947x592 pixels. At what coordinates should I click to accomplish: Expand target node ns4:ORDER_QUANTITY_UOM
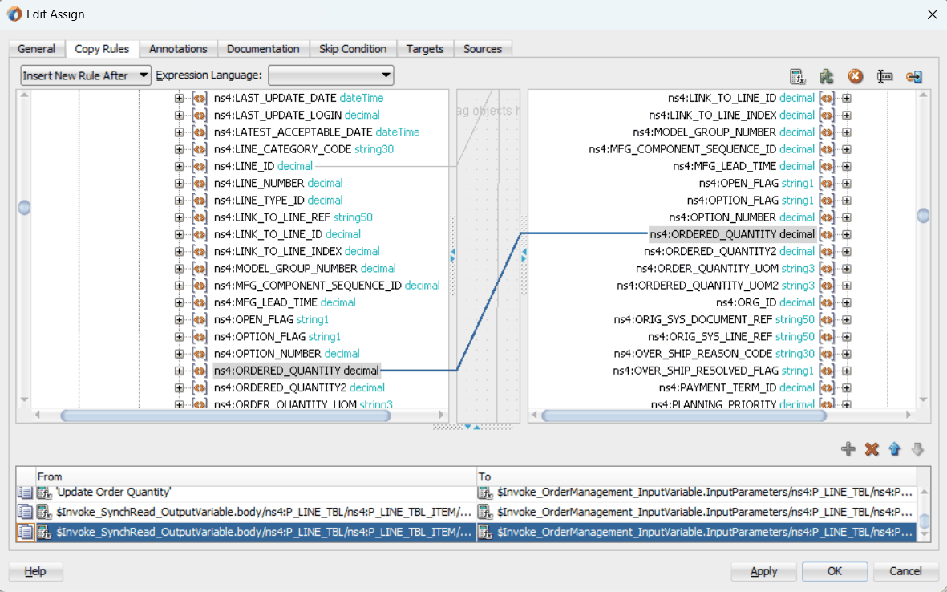click(x=847, y=268)
